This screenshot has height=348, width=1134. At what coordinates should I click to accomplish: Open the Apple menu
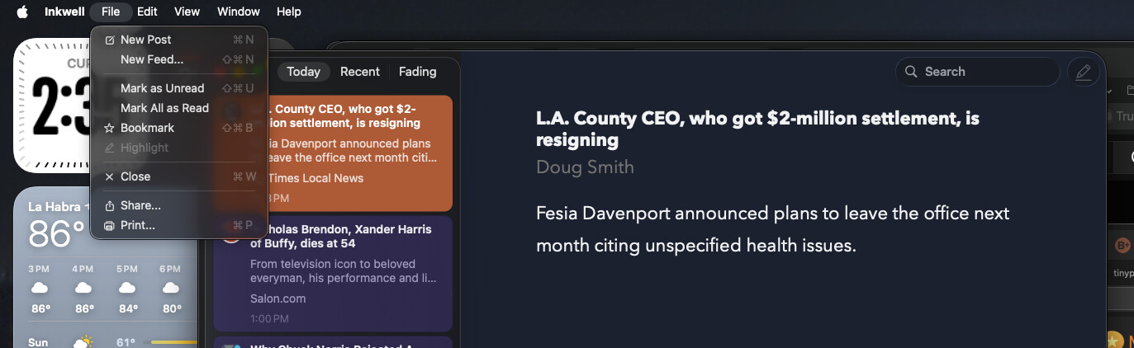22,12
